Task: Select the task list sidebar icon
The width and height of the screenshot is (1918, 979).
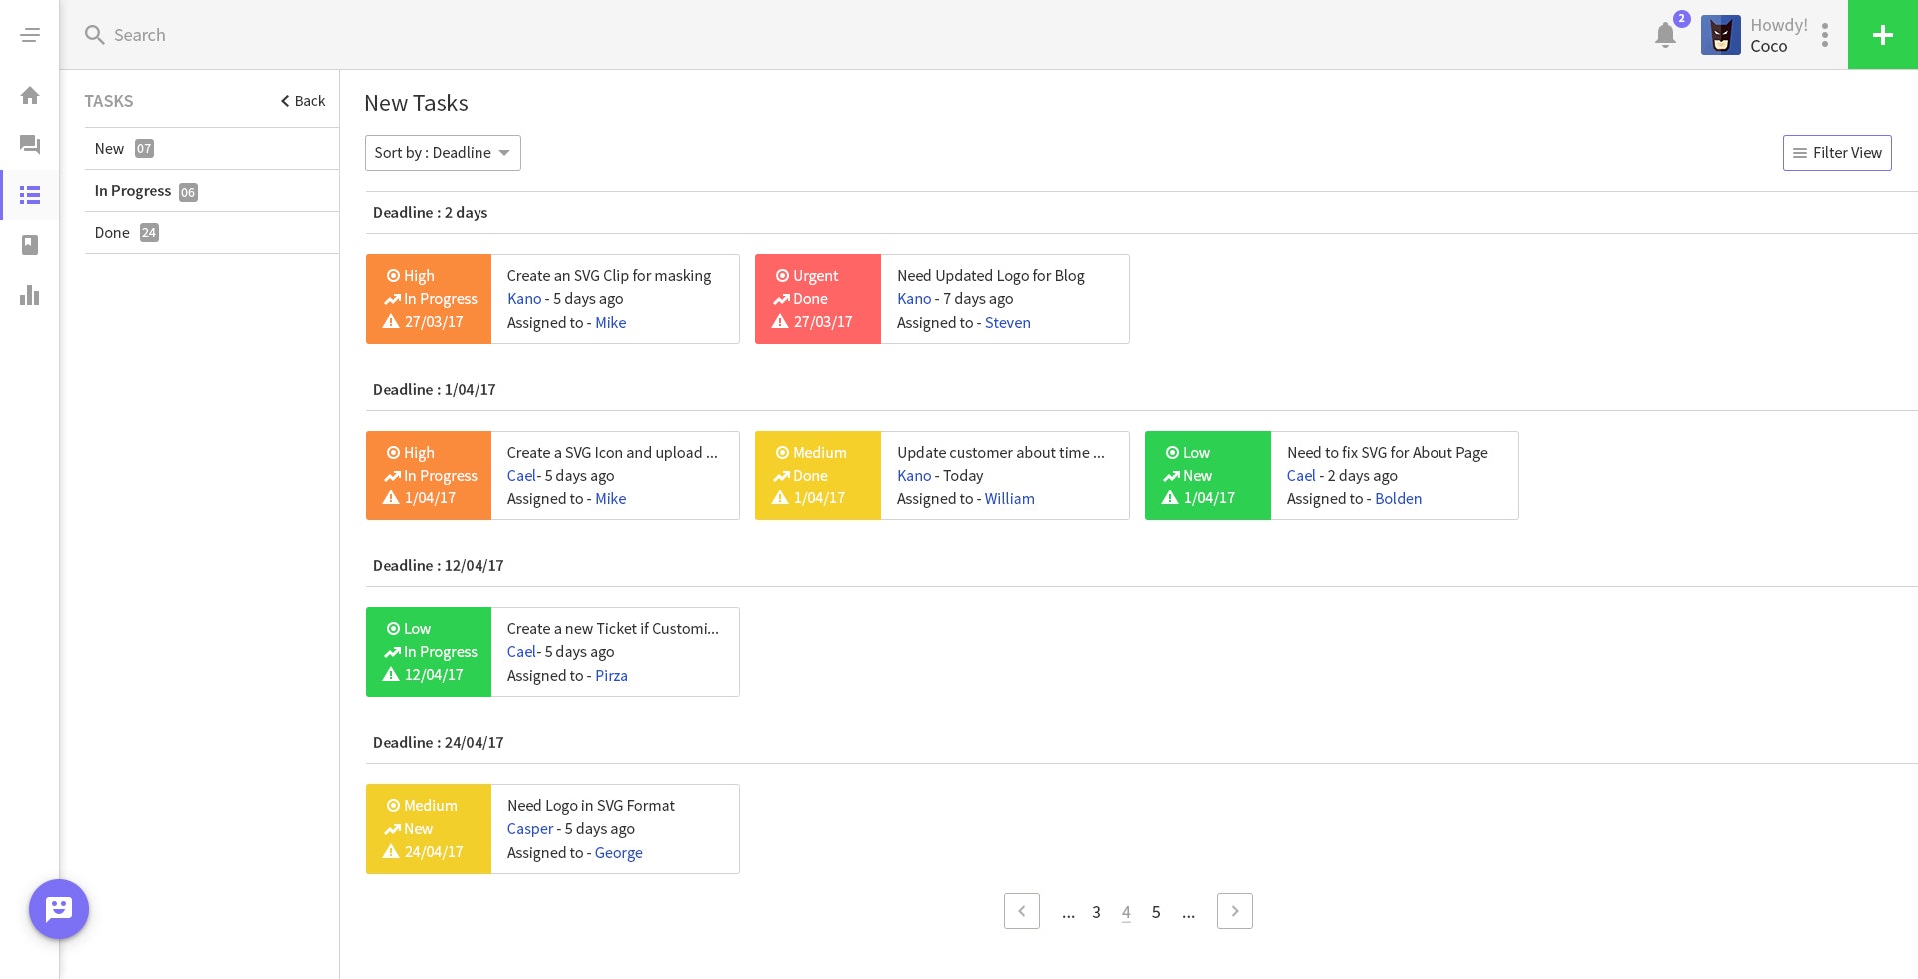Action: (x=30, y=195)
